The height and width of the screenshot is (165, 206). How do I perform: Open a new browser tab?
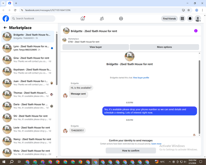(x=16, y=3)
